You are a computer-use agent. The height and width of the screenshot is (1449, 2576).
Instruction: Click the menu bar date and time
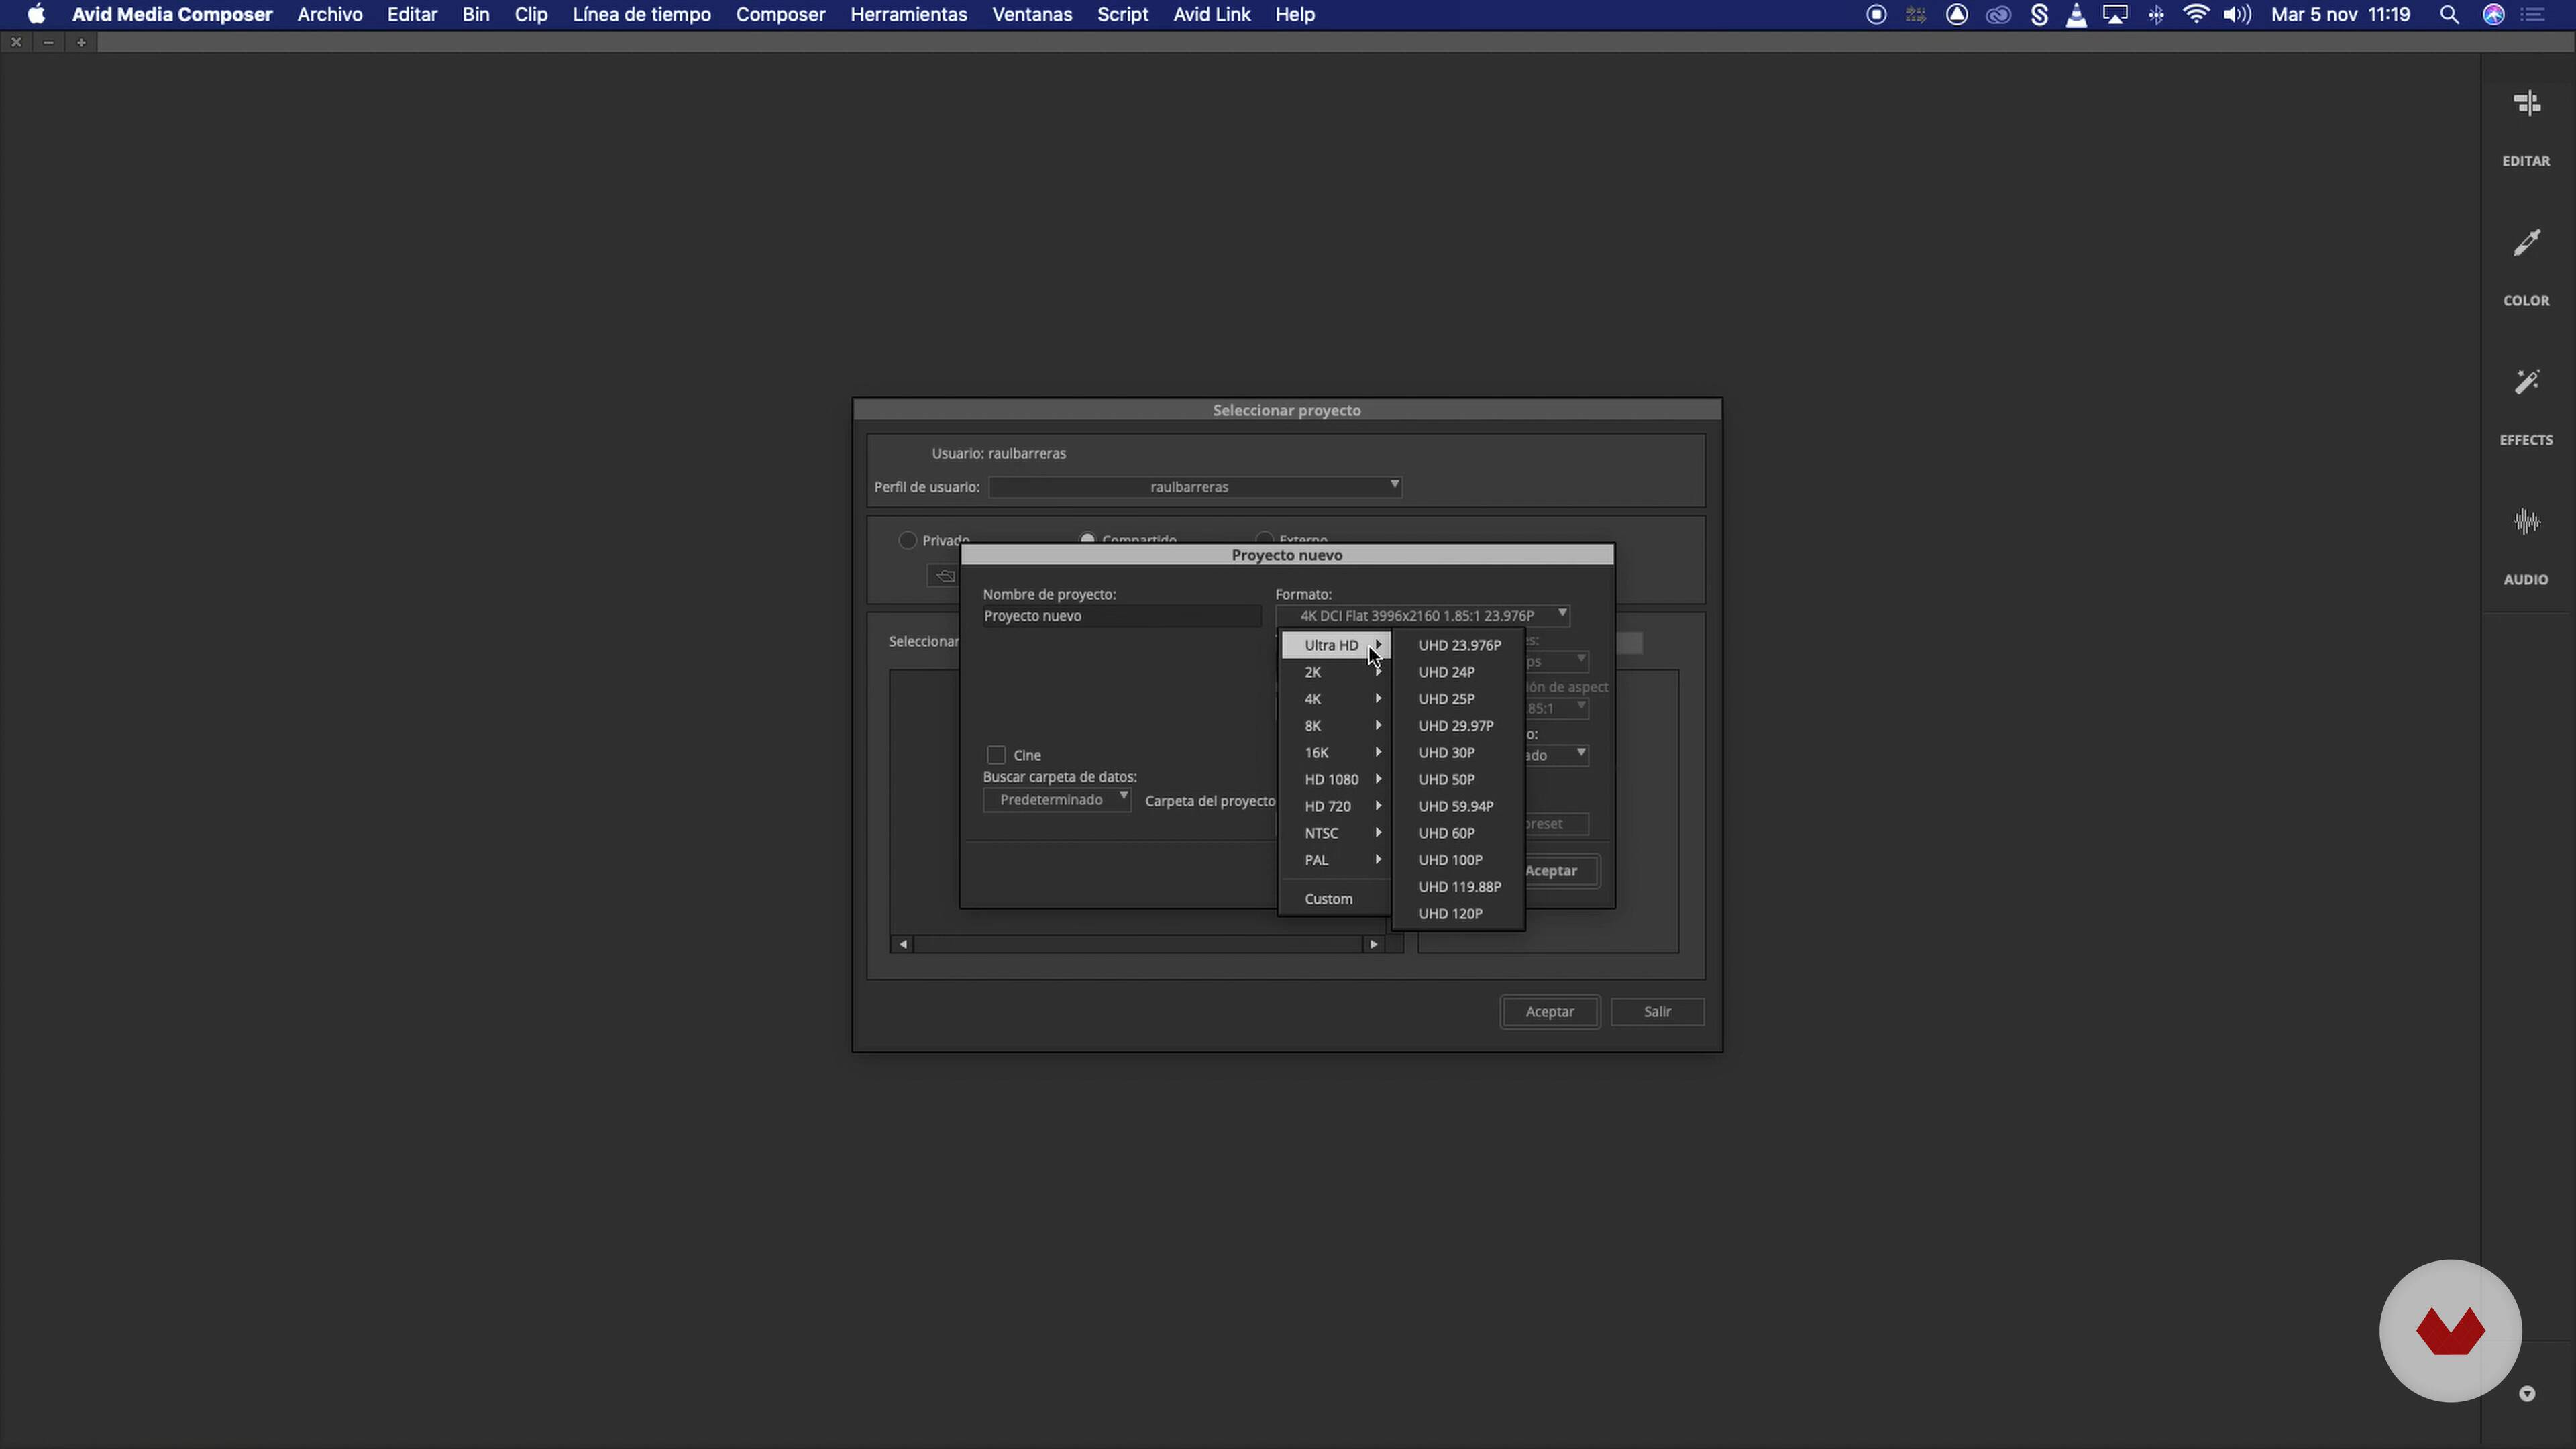click(x=2340, y=15)
